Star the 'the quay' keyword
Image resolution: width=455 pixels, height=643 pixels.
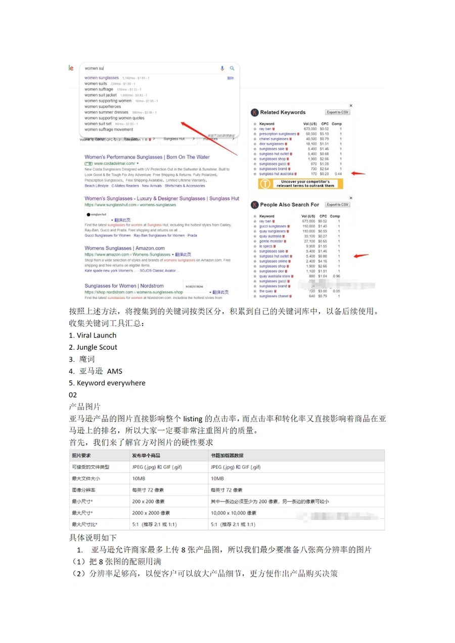255,291
